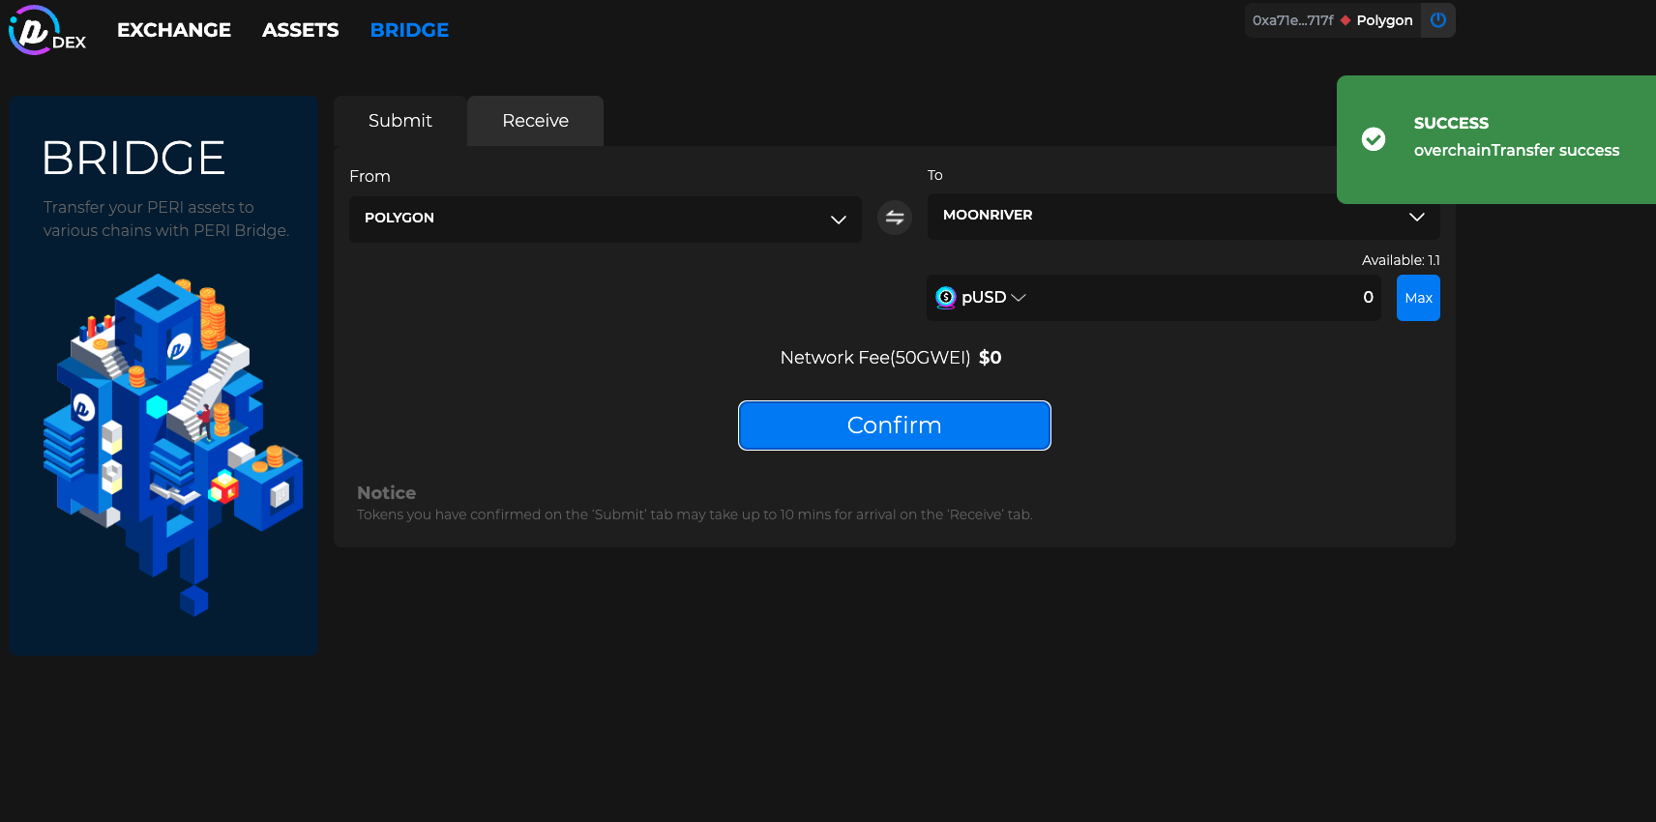Open the EXCHANGE page

click(174, 30)
